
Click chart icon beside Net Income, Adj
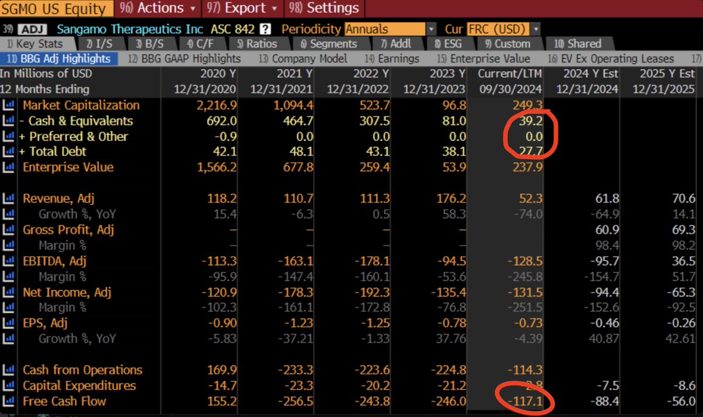click(9, 292)
